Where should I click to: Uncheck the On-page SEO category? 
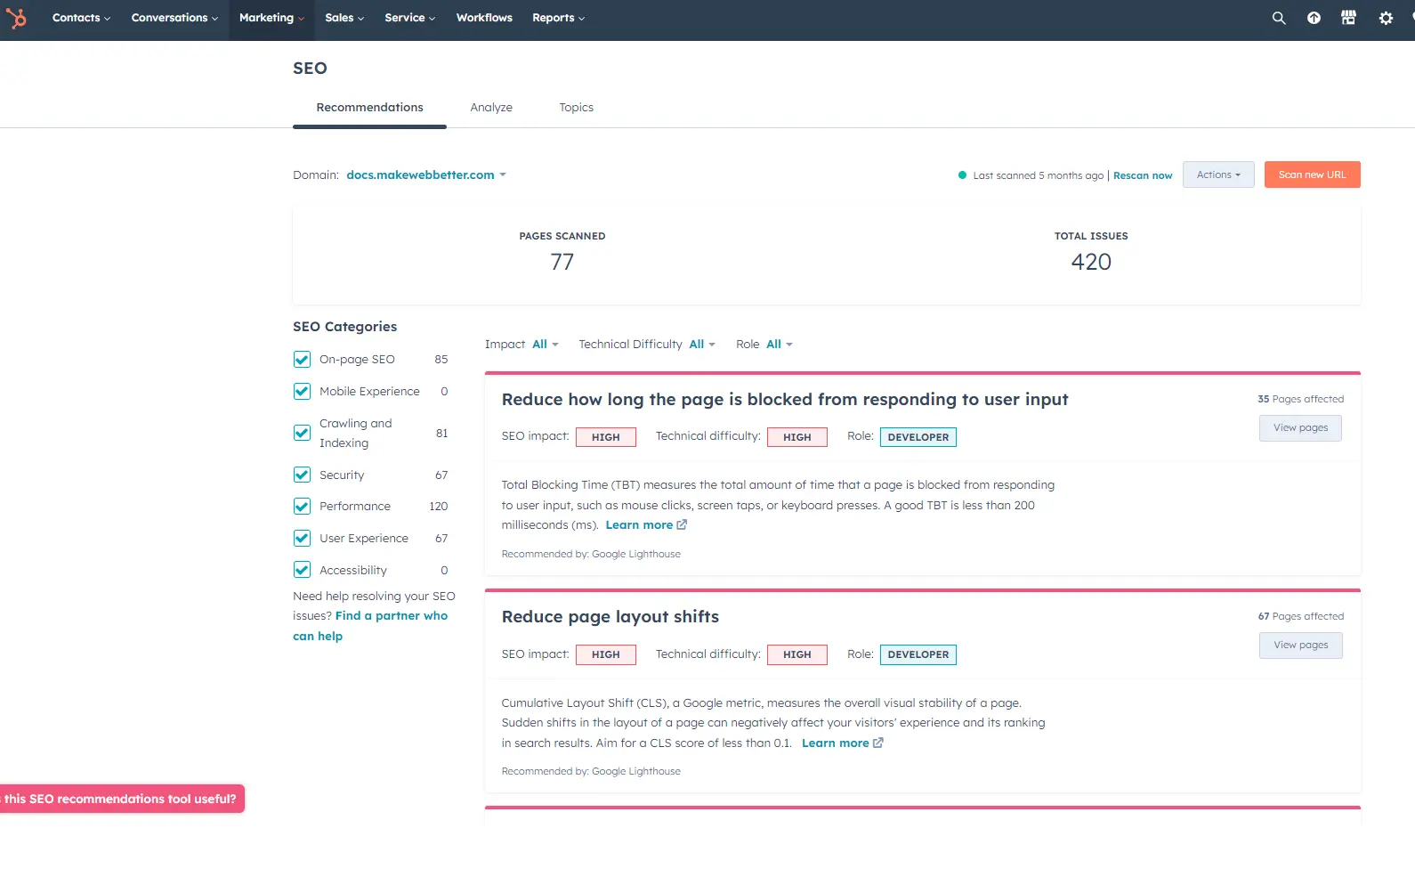point(302,360)
